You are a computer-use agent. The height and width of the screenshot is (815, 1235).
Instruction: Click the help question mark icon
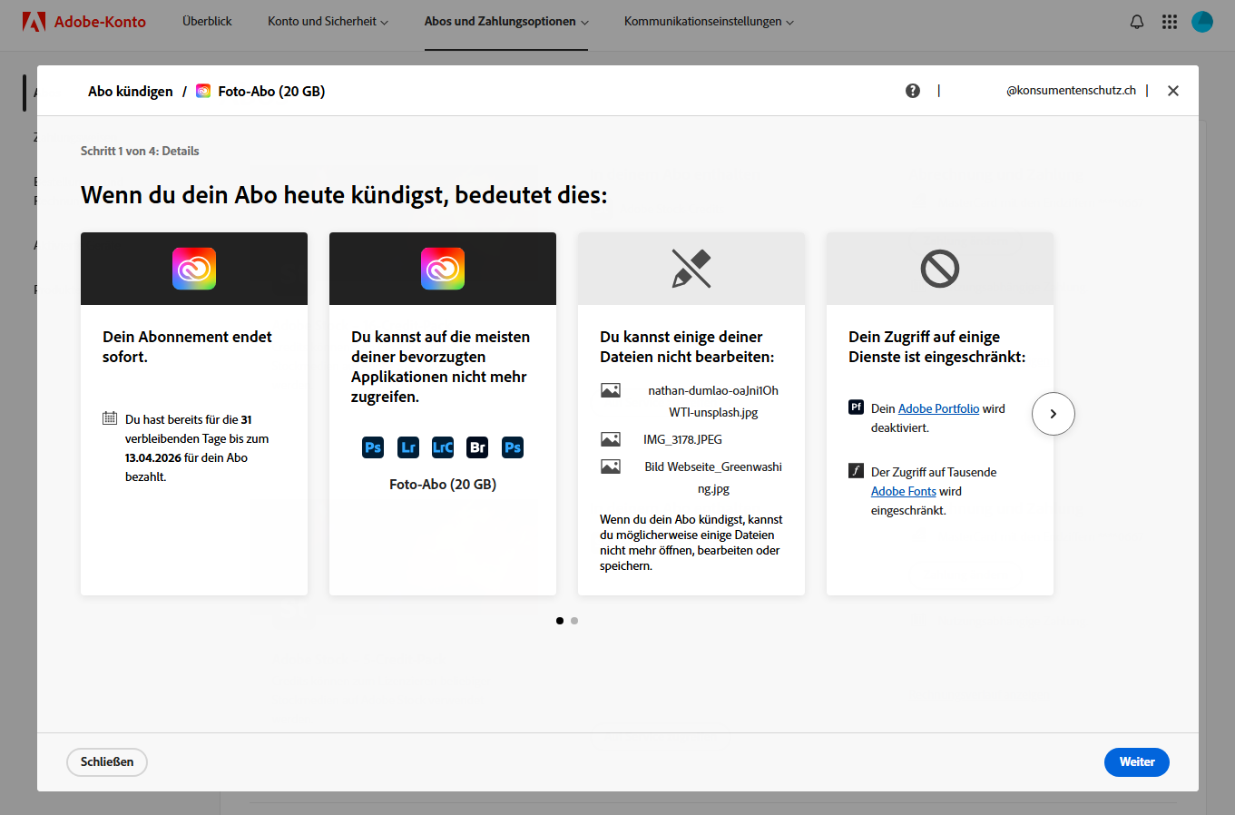[913, 91]
